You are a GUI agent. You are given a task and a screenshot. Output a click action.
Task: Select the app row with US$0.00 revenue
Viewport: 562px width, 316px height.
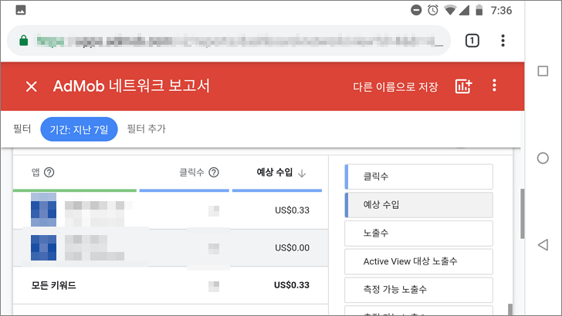[x=171, y=248]
